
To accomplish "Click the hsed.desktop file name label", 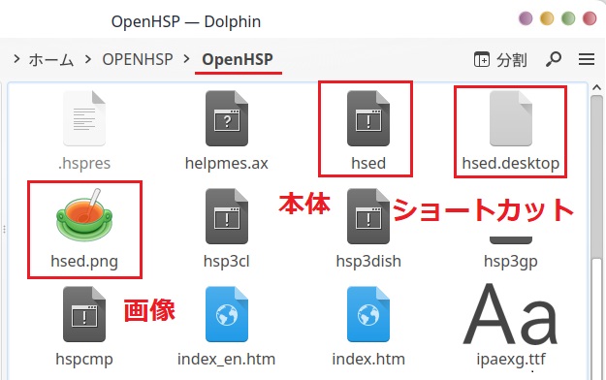I will click(511, 164).
